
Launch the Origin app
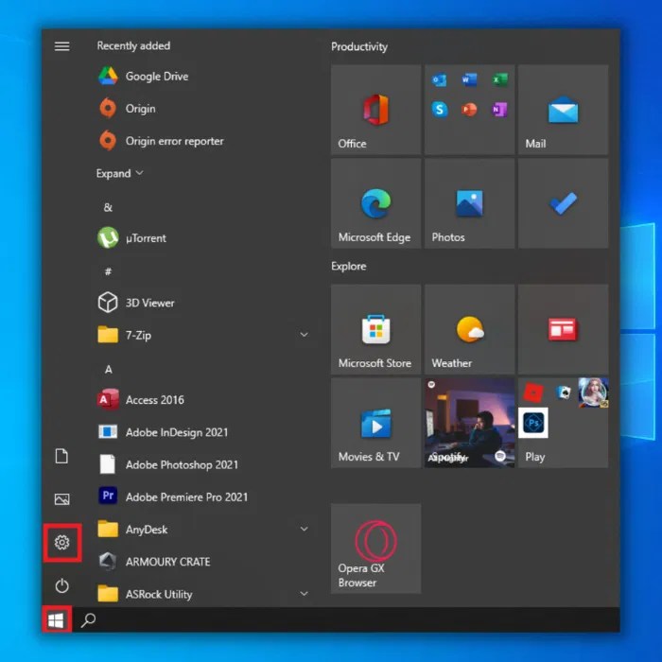(x=202, y=109)
